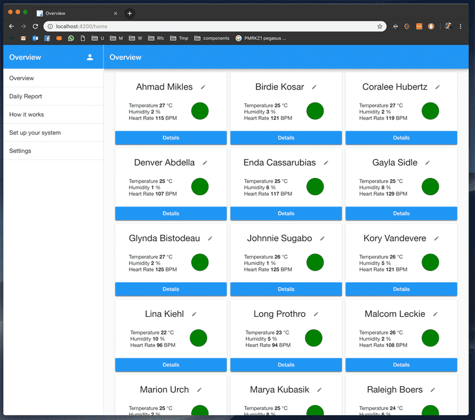Open the U bookmarks folder

pyautogui.click(x=98, y=38)
